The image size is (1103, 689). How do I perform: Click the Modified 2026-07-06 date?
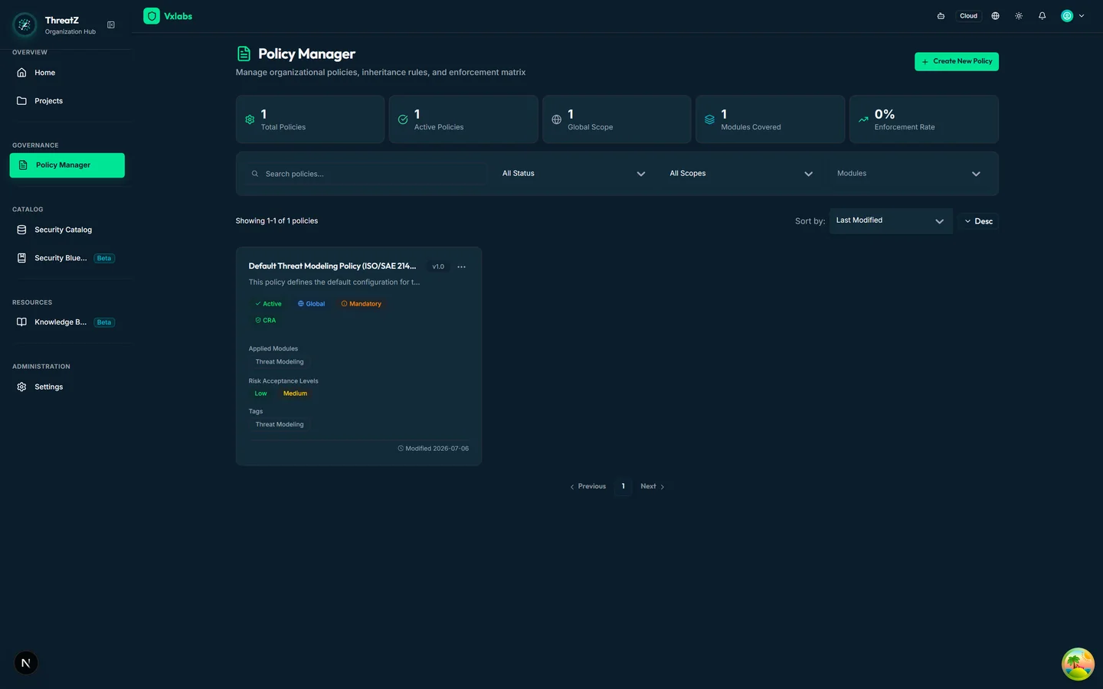(433, 449)
